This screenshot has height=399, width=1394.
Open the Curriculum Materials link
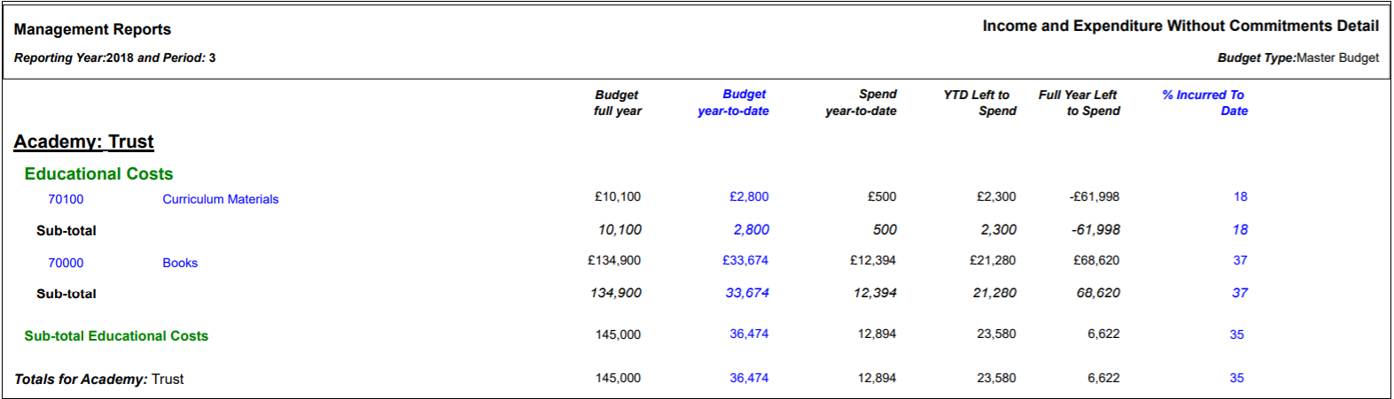(x=221, y=199)
